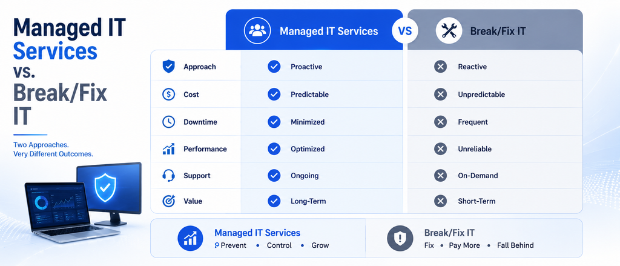Viewport: 620px width, 266px height.
Task: Click the word Minimized
Action: [x=308, y=122]
